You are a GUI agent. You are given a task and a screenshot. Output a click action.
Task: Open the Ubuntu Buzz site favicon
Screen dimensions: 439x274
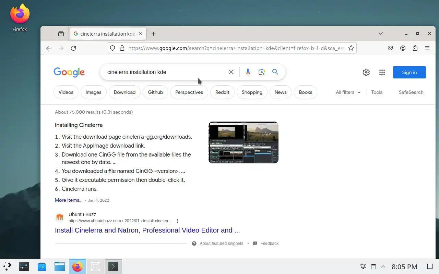coord(60,217)
